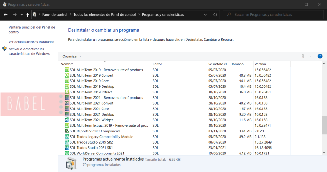Image resolution: width=327 pixels, height=172 pixels.
Task: Expand the view options dropdown arrow
Action: (x=311, y=56)
